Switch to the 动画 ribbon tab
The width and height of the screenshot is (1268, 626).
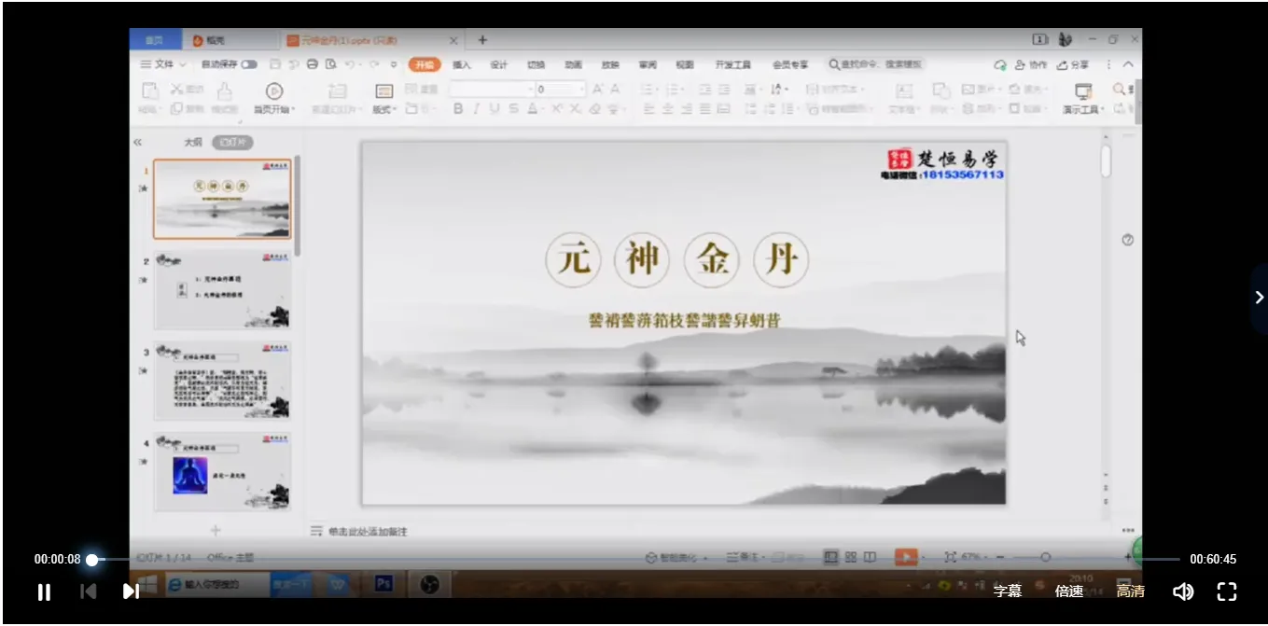click(x=573, y=64)
